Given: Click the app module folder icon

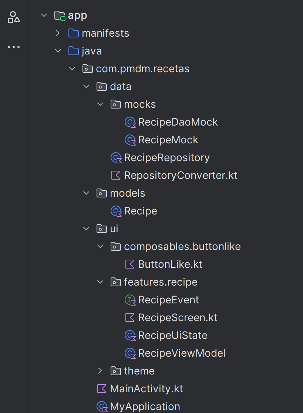Looking at the screenshot, I should click(60, 16).
